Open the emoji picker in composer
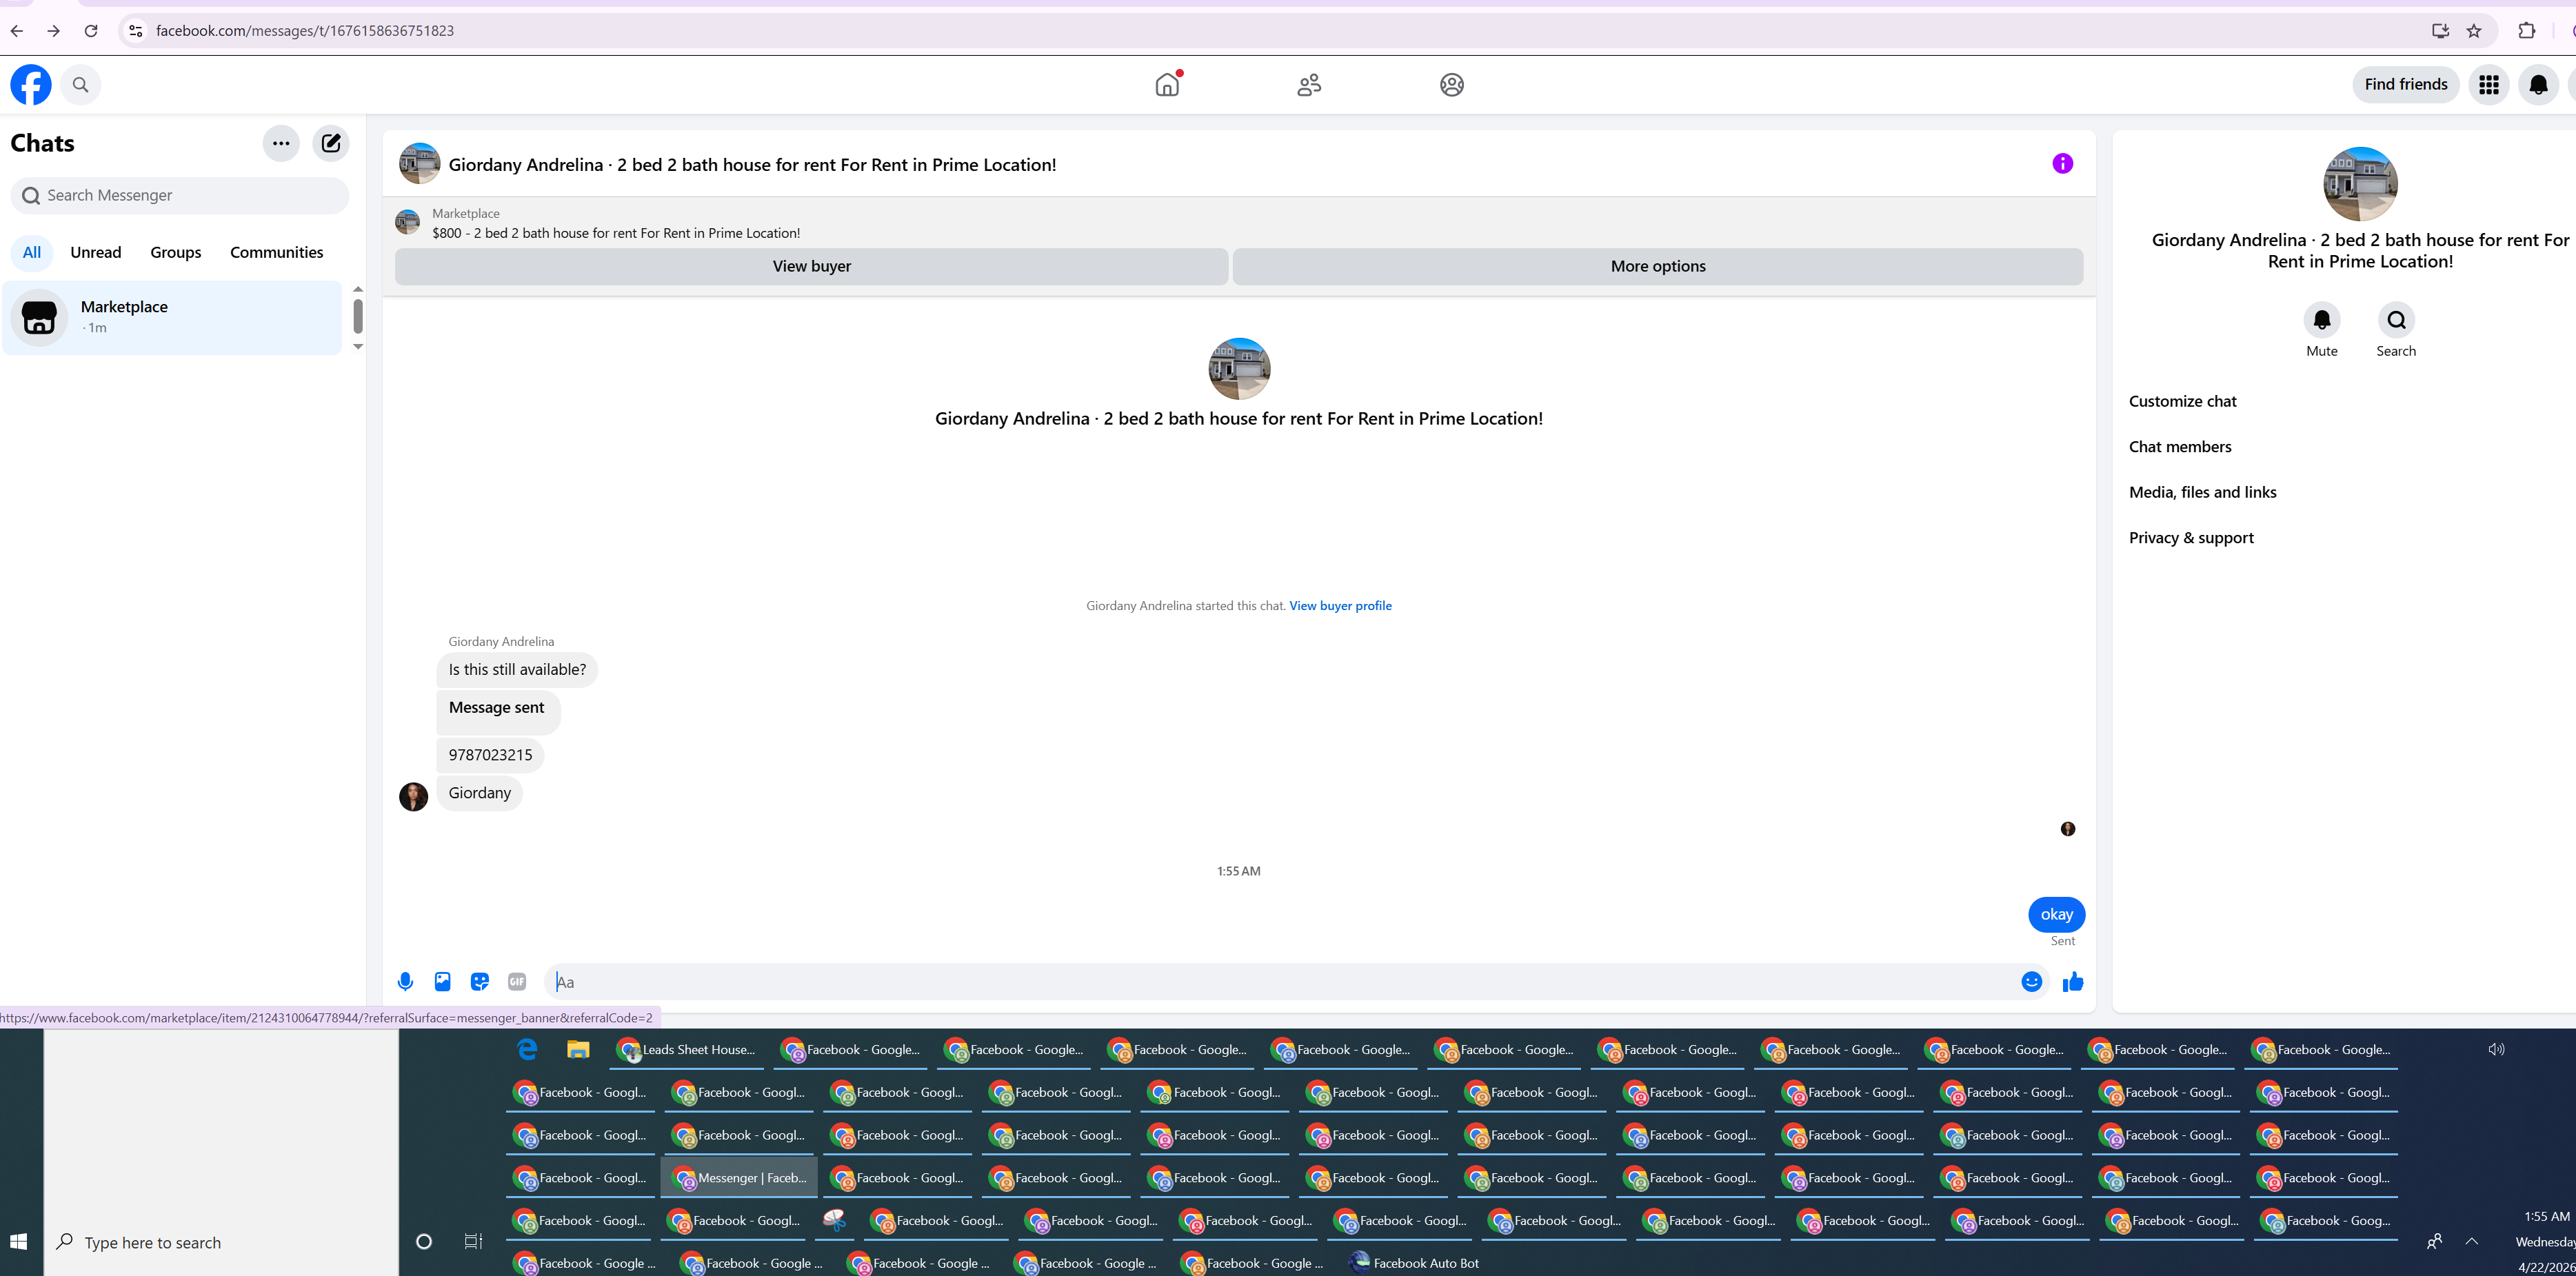The width and height of the screenshot is (2576, 1276). coord(2031,981)
